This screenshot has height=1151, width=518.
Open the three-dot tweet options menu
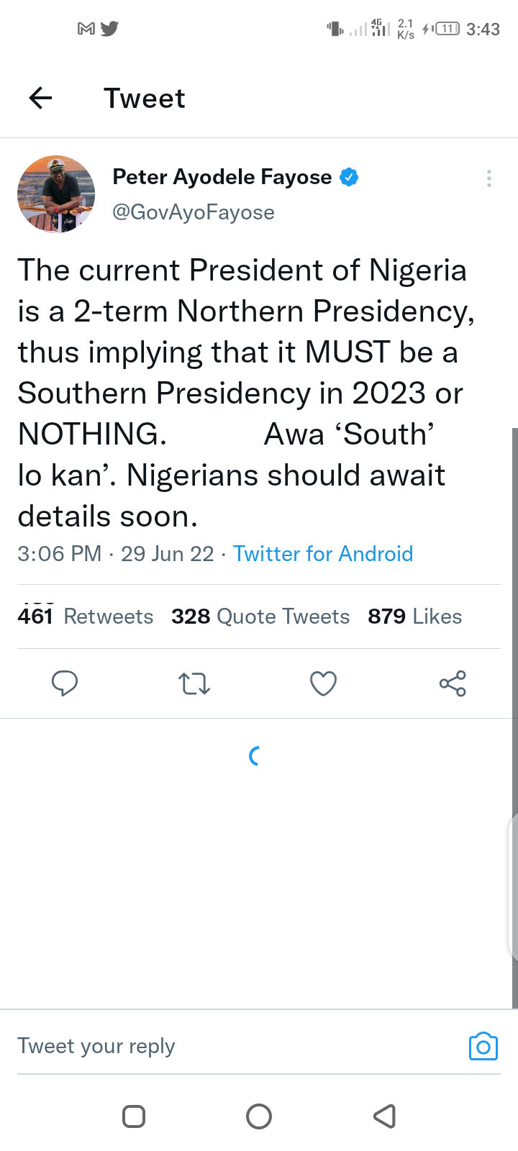click(489, 178)
